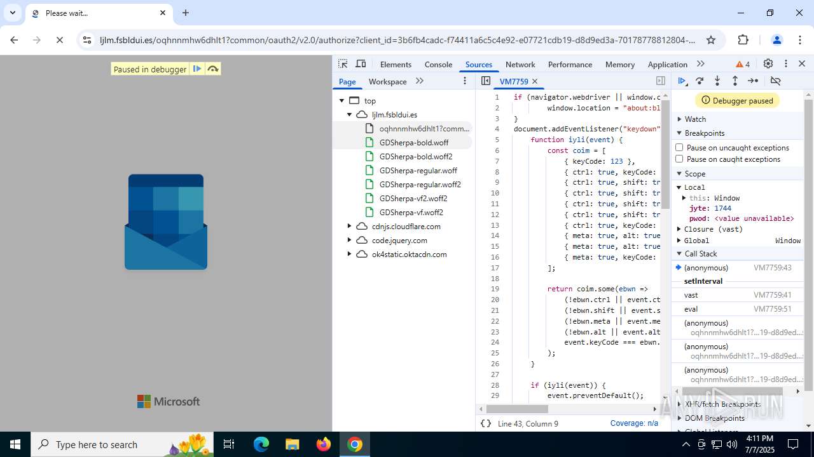
Task: Close the DevTools panel
Action: tap(802, 64)
